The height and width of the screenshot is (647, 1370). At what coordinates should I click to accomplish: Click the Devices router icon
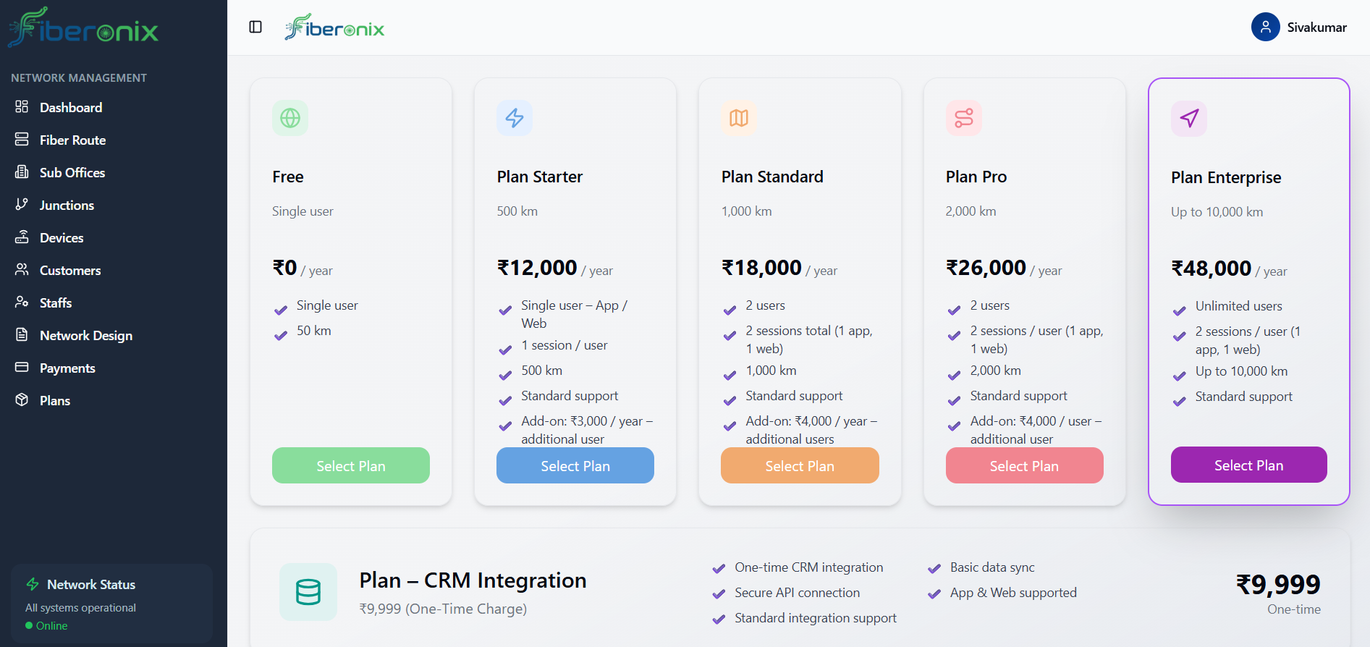coord(22,237)
